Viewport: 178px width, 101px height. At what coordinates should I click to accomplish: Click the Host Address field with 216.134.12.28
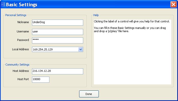[x=57, y=71]
